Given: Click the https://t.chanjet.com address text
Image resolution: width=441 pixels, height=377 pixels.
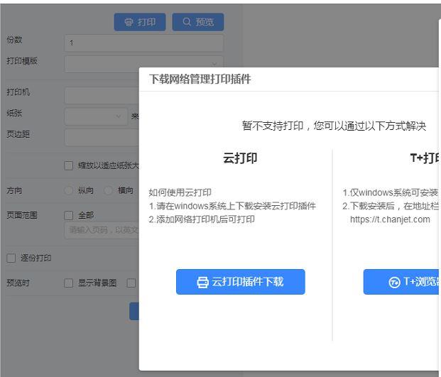Looking at the screenshot, I should pos(390,219).
